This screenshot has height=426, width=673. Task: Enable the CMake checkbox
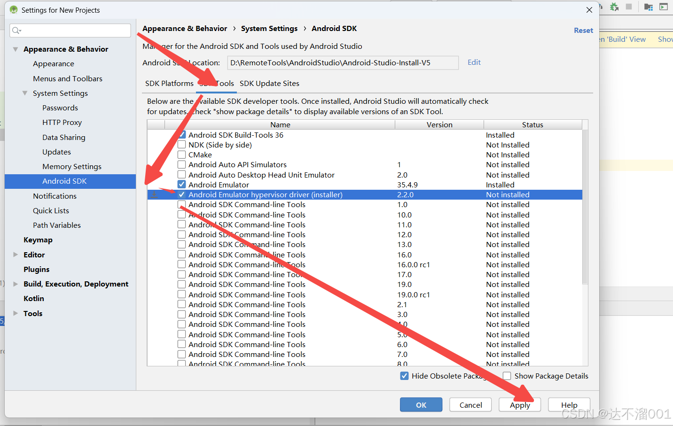point(182,155)
